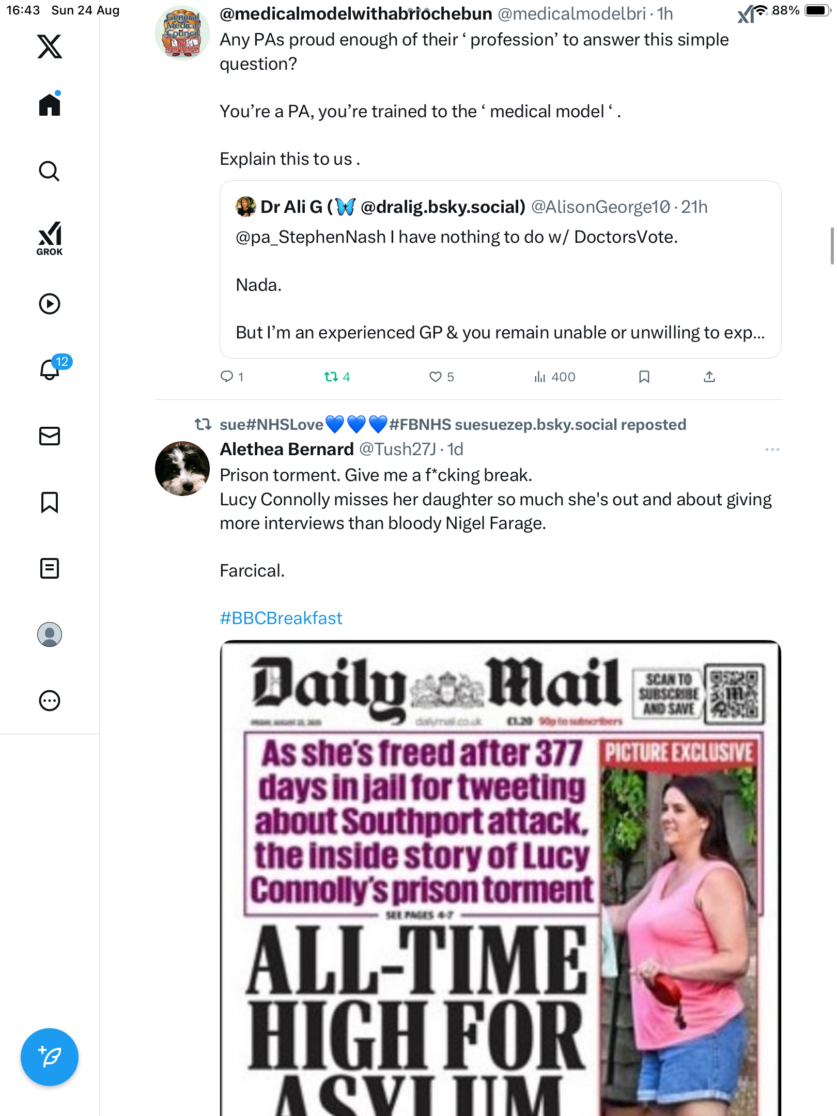
Task: Open Lists icon in sidebar
Action: click(50, 568)
